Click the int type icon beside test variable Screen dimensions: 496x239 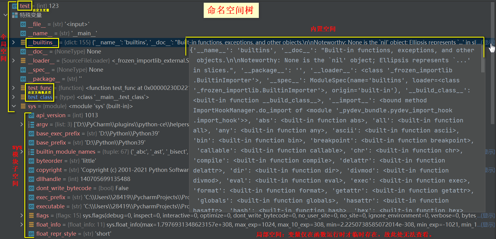pyautogui.click(x=15, y=6)
